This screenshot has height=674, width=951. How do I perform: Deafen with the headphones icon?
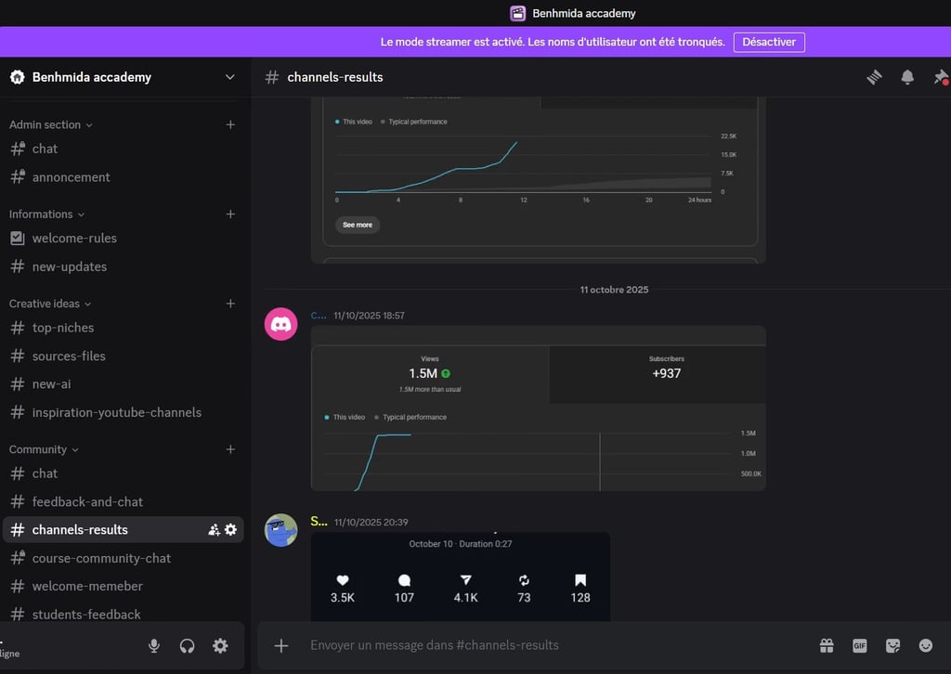187,645
